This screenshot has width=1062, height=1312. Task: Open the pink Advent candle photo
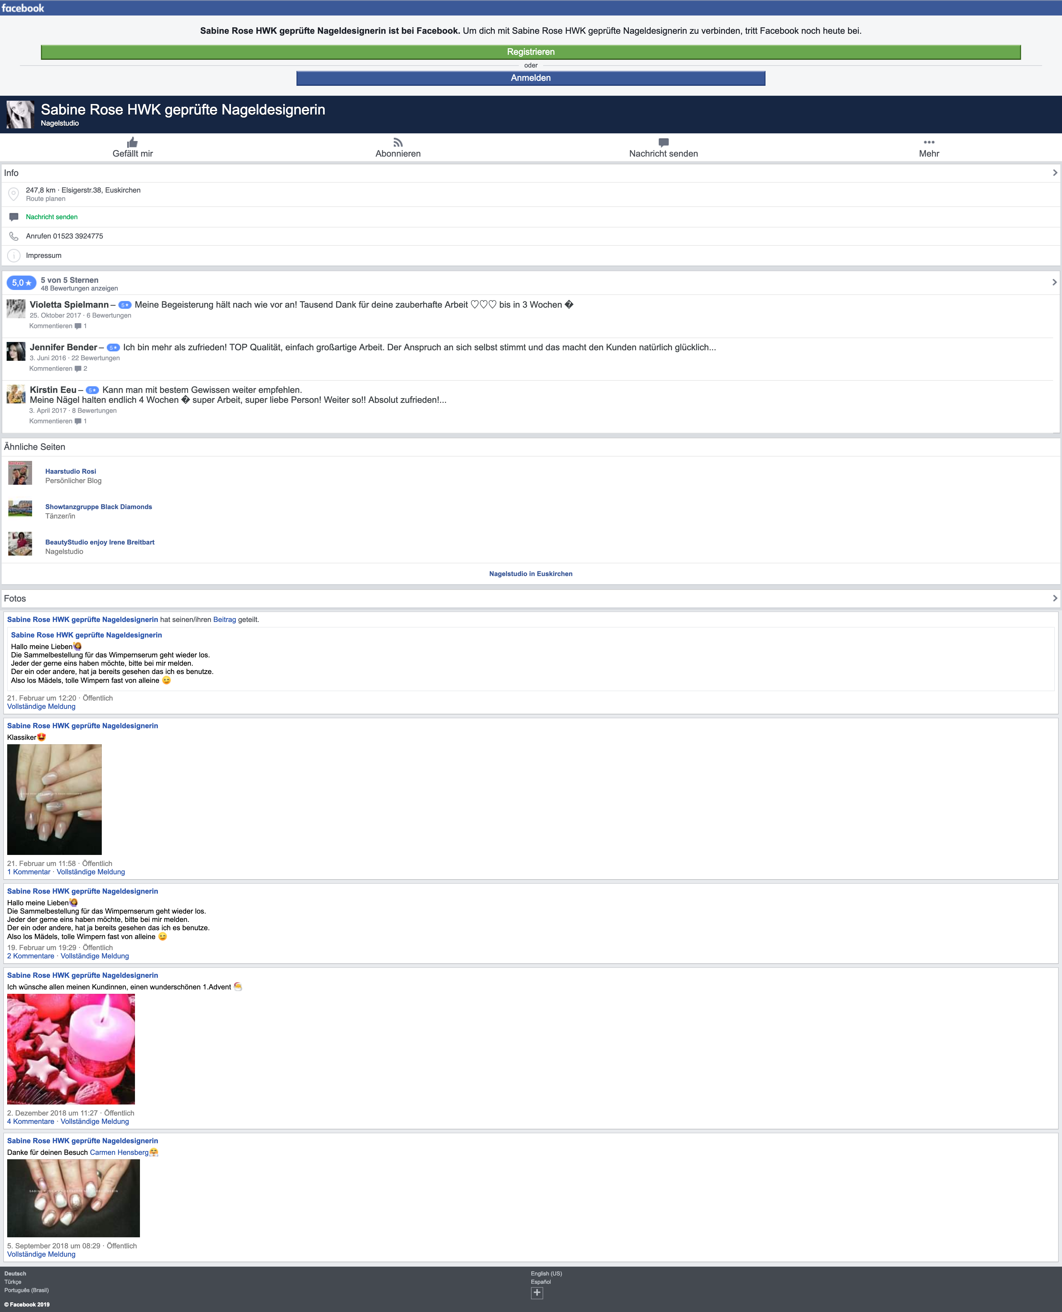coord(71,1049)
